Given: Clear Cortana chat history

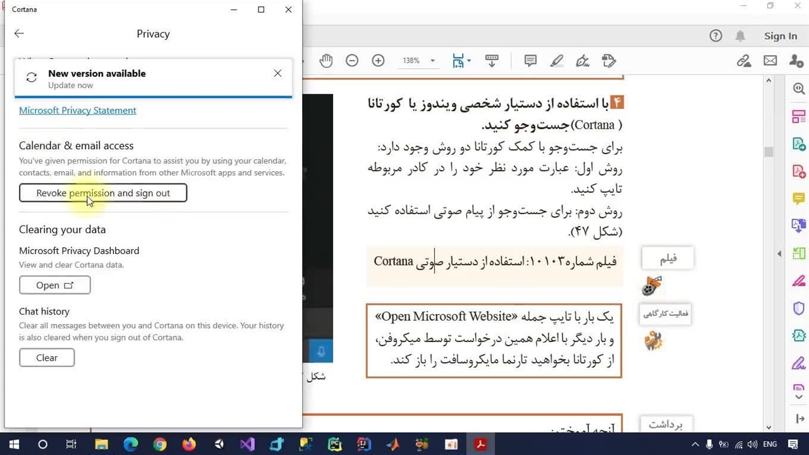Looking at the screenshot, I should click(x=47, y=358).
